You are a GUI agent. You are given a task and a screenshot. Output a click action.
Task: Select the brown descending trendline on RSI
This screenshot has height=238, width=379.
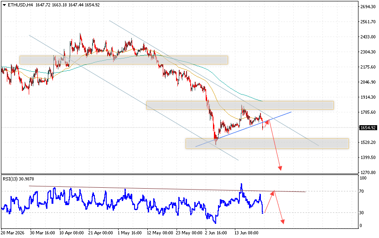(x=167, y=189)
